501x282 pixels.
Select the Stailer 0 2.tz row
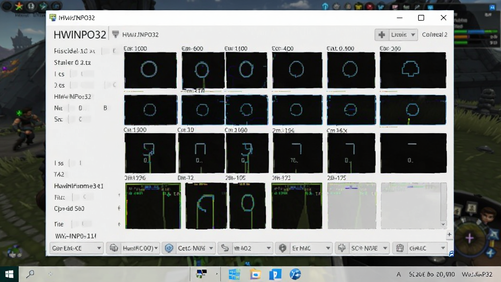pyautogui.click(x=72, y=62)
